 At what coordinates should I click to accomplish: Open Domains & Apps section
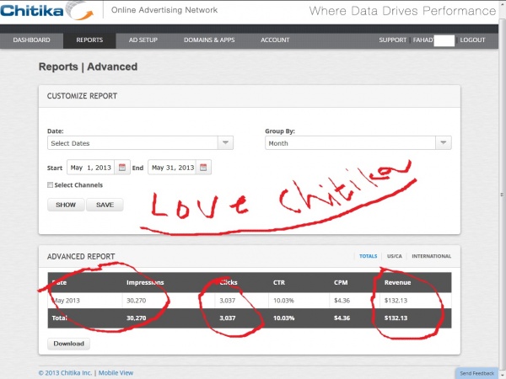coord(209,40)
